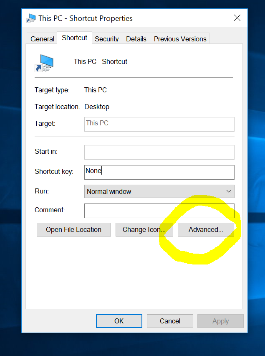265x356 pixels.
Task: Click the Comment text box
Action: (159, 211)
